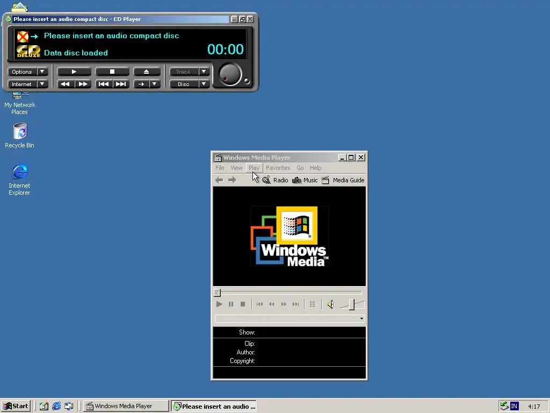This screenshot has width=550, height=413.
Task: Click the CD Deluxe logo
Action: point(28,52)
